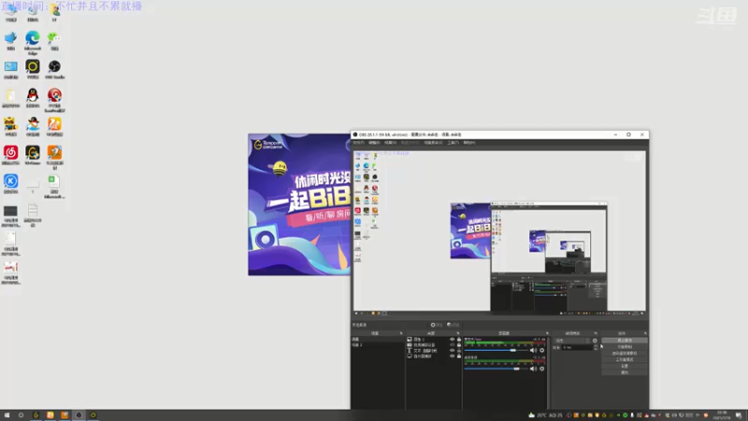Adjust the first mixer channel volume slider
This screenshot has width=748, height=421.
[496, 350]
